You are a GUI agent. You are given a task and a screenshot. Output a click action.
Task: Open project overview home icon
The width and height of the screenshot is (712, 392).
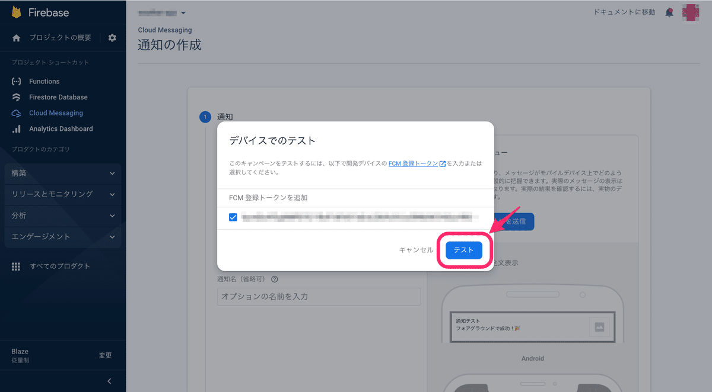pos(17,38)
